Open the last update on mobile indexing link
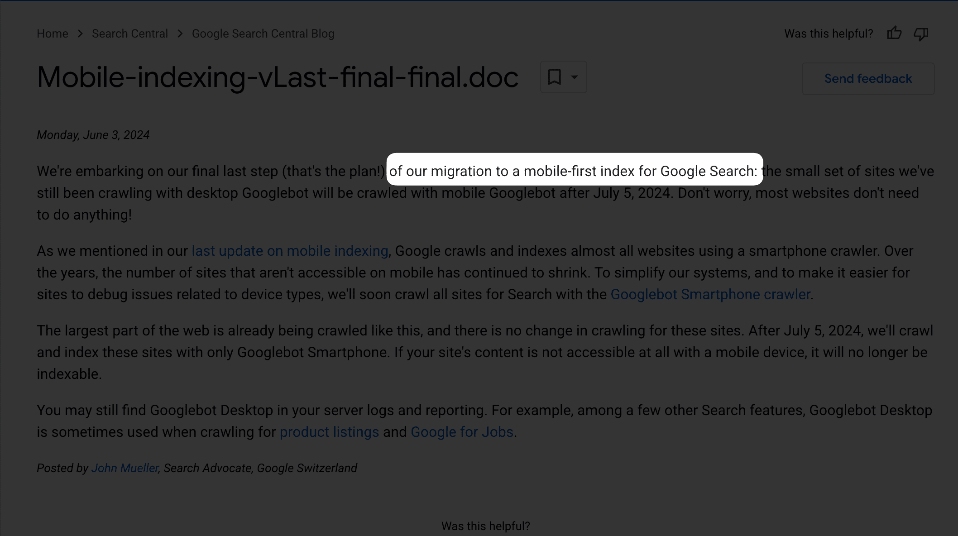This screenshot has width=958, height=536. click(x=289, y=251)
